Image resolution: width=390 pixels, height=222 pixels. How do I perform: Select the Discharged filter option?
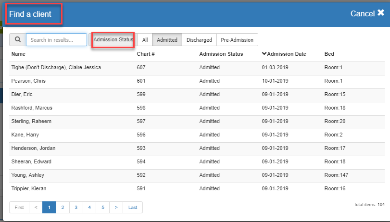(199, 40)
